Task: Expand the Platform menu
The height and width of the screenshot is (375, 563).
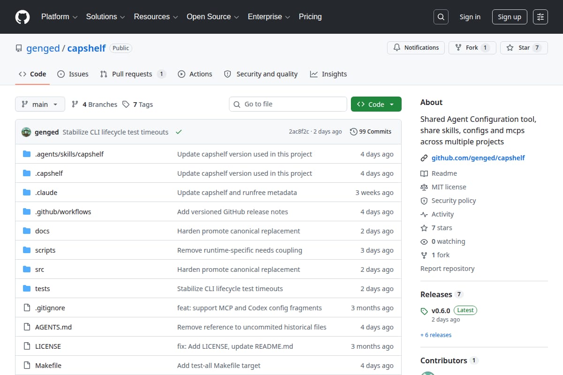Action: click(59, 17)
